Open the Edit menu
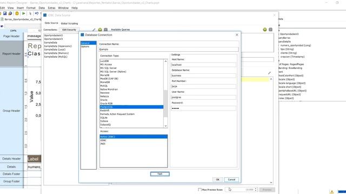 (2, 8)
